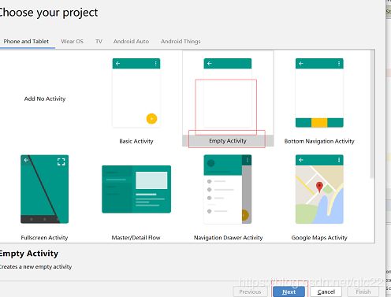391x297 pixels.
Task: Click the Next button
Action: tap(289, 291)
